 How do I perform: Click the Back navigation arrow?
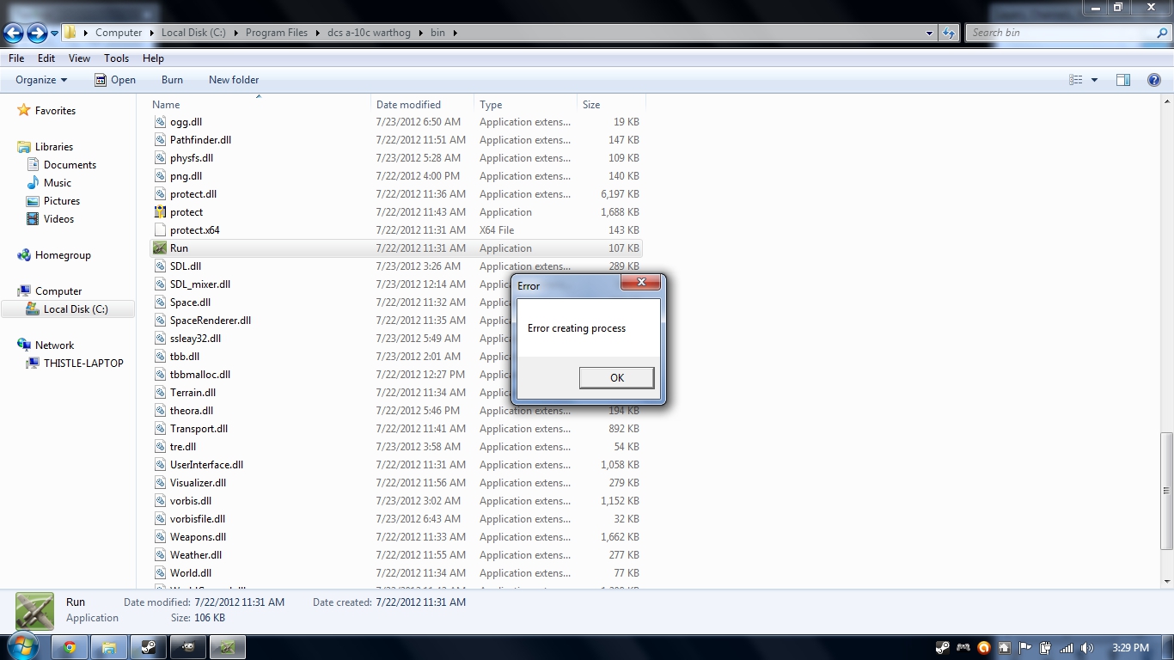pos(13,33)
